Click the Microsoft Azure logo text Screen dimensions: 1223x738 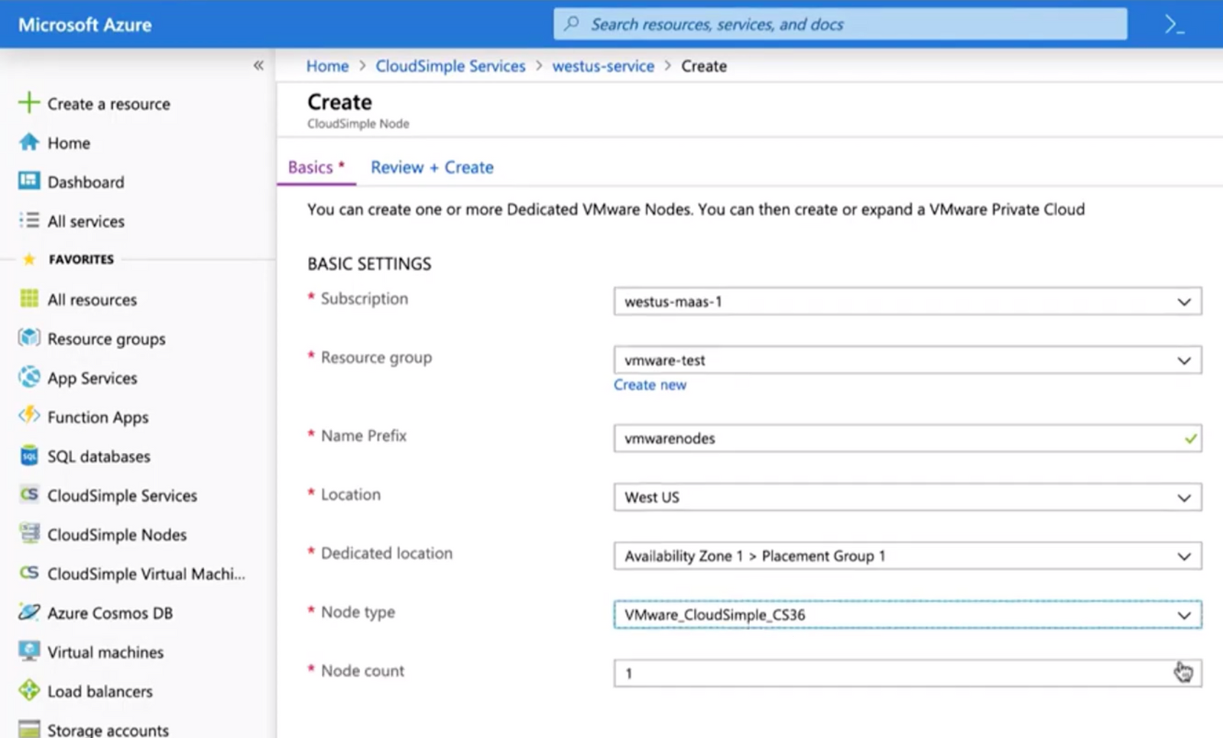click(85, 24)
